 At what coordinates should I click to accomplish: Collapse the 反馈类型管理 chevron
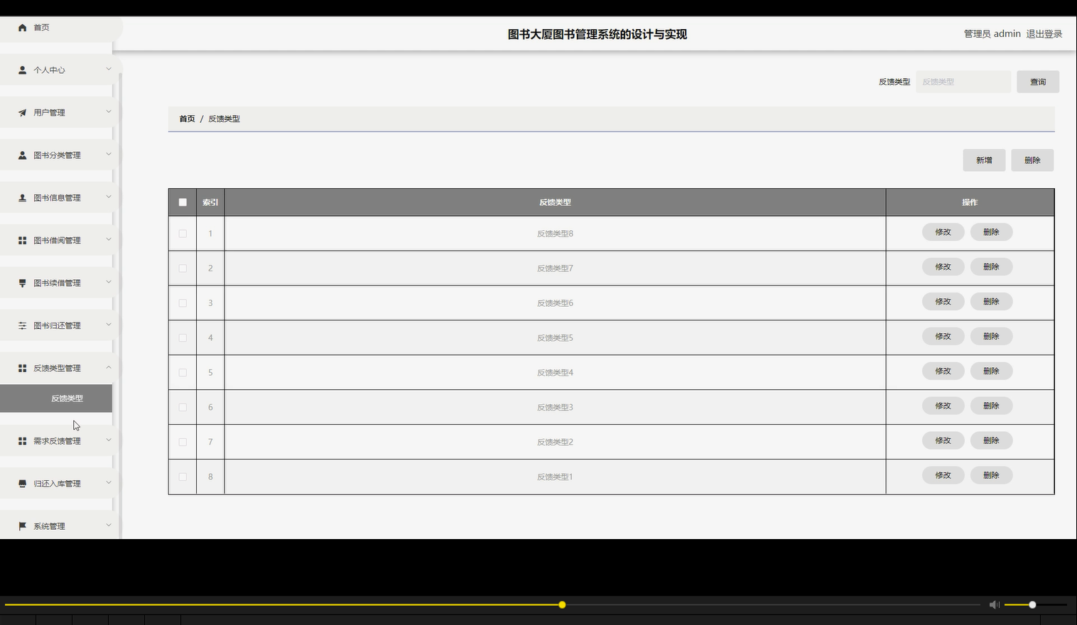(109, 367)
